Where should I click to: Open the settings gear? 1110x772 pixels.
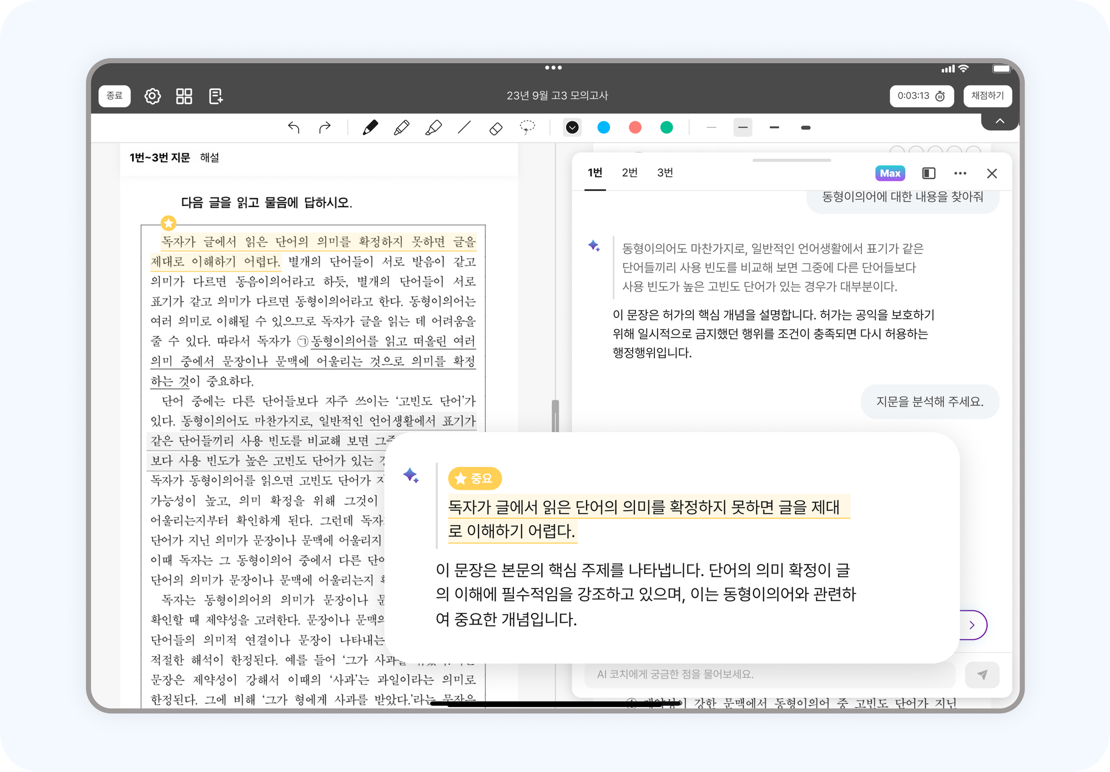point(153,96)
